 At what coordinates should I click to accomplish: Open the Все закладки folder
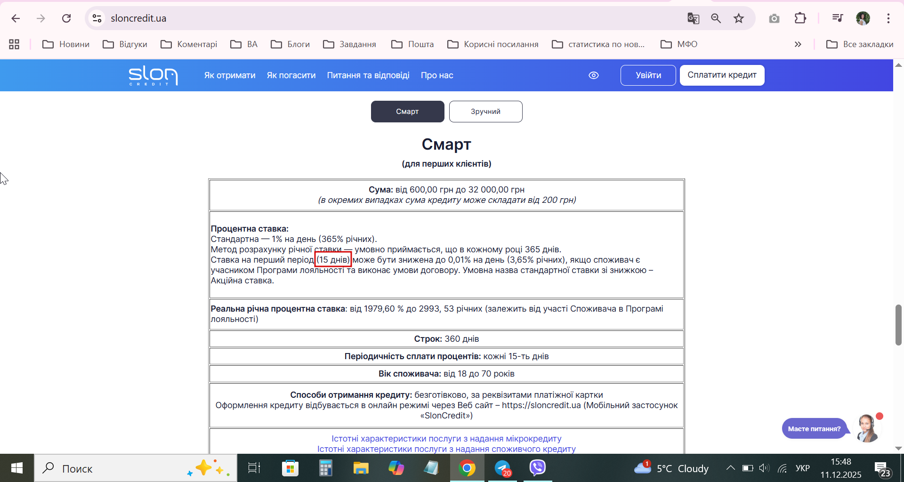coord(860,44)
